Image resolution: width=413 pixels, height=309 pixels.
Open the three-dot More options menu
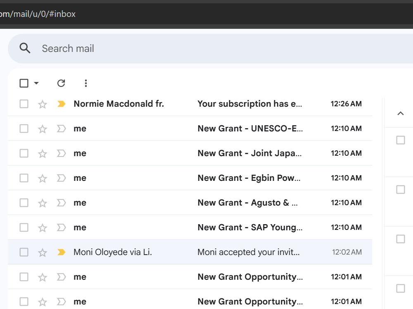(85, 83)
